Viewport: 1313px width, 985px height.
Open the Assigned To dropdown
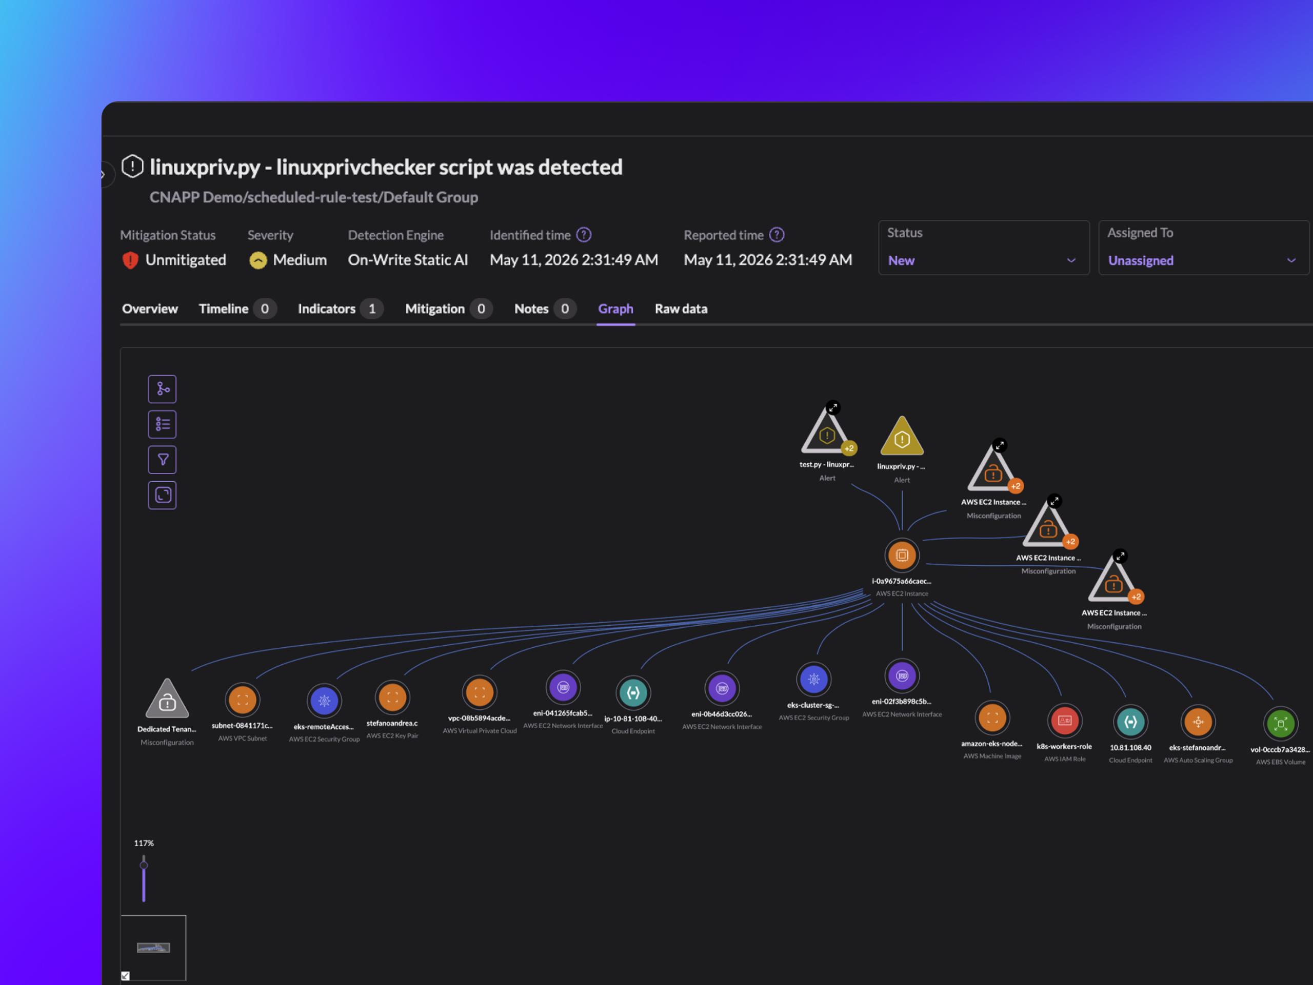[1204, 248]
